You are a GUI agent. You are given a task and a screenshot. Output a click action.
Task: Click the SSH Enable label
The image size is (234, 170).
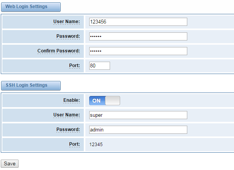72,100
